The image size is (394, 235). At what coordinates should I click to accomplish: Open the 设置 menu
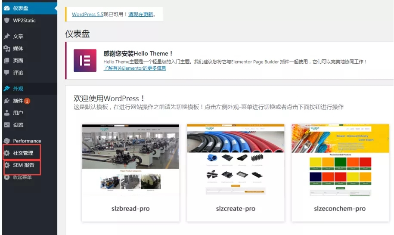pos(30,125)
